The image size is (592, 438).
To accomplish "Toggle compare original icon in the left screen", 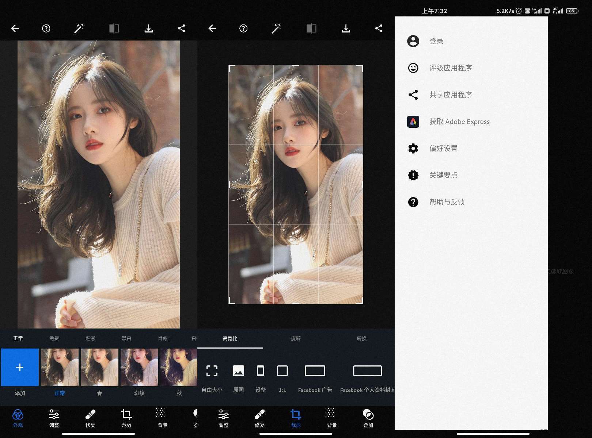I will [x=114, y=28].
